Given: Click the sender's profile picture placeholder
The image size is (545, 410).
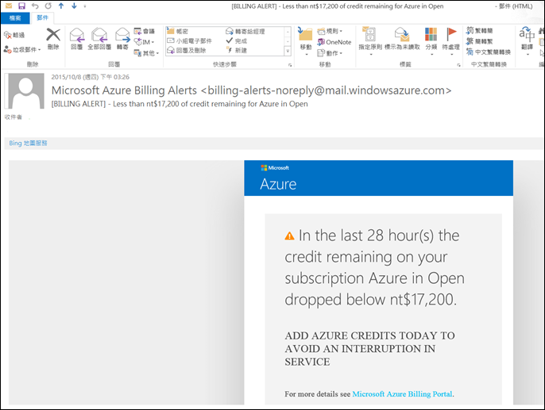Looking at the screenshot, I should pos(25,91).
